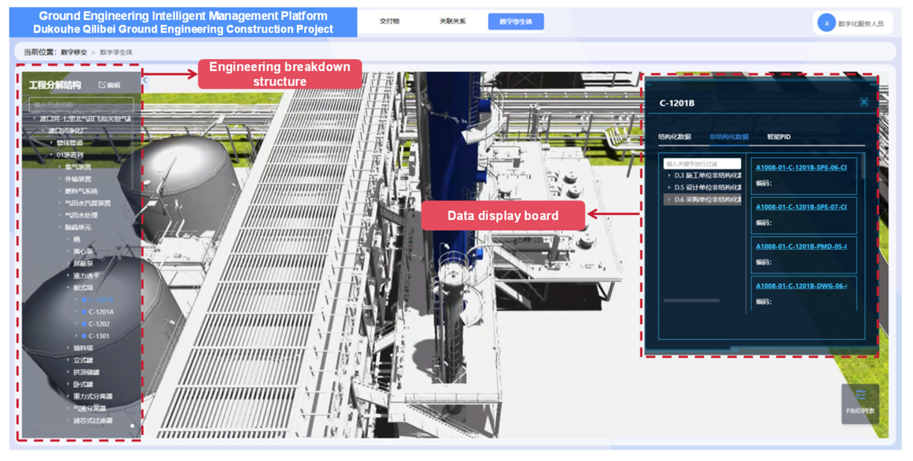Viewport: 913px width, 461px height.
Task: Switch to 结构化数据 tab
Action: (674, 137)
